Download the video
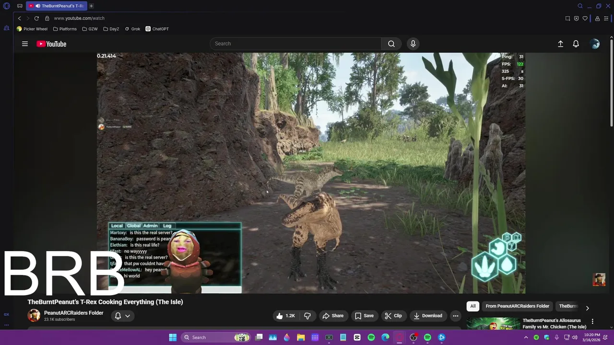The width and height of the screenshot is (614, 345). 428,316
